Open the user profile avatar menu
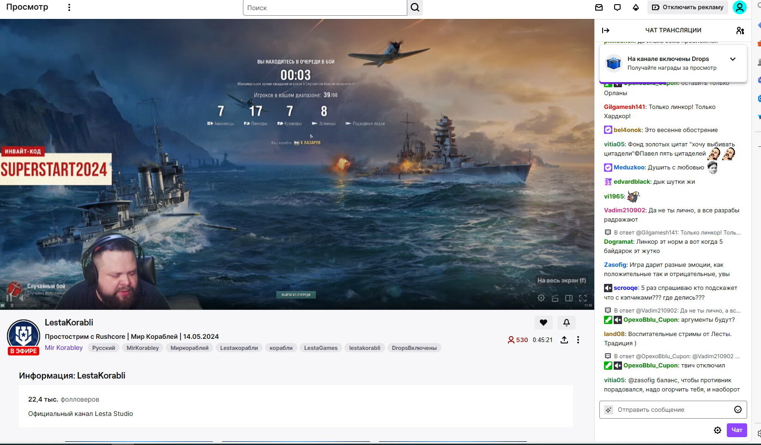The image size is (761, 445). coord(740,7)
